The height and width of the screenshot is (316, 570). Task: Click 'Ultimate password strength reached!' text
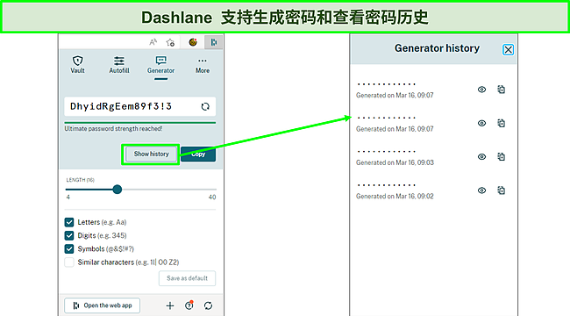pyautogui.click(x=113, y=128)
